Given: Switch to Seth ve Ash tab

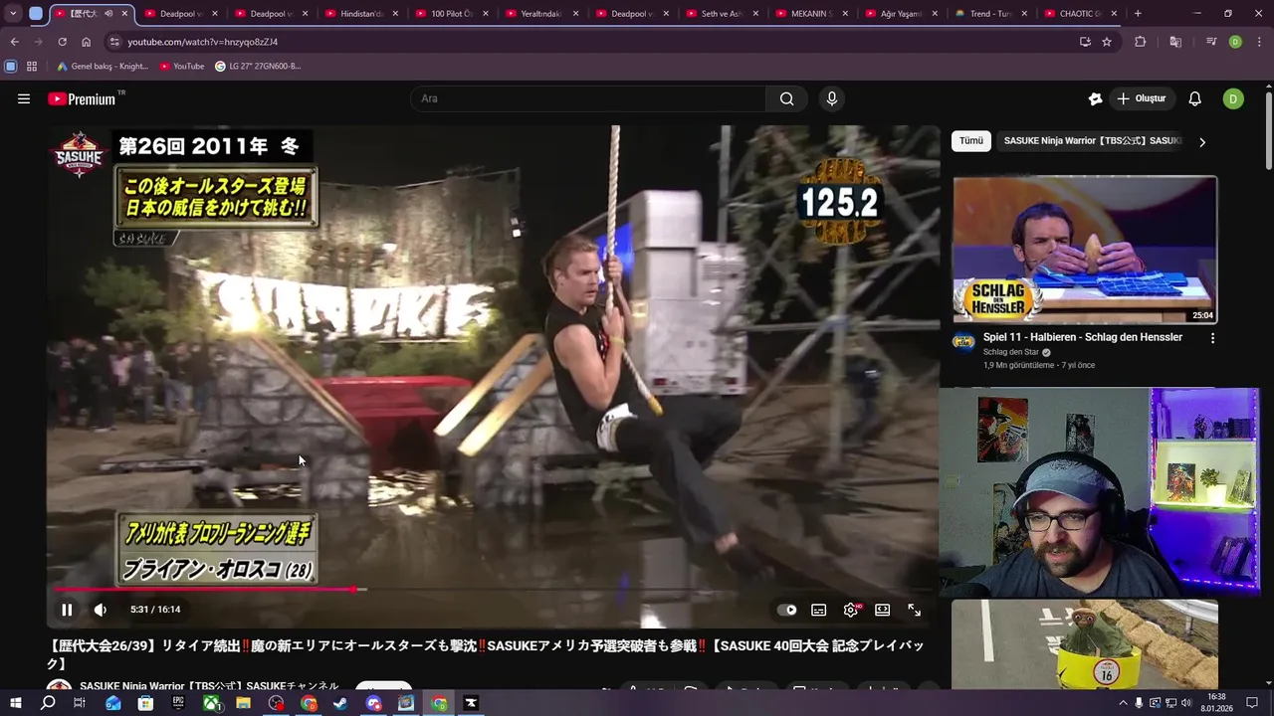Looking at the screenshot, I should point(724,14).
